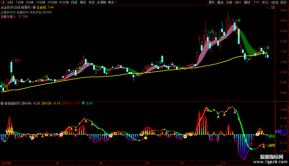Open dropdown arrow beside 合金投资 title
289x166 pixels.
[x=34, y=8]
